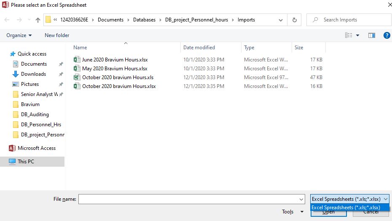This screenshot has width=392, height=221.
Task: Jump to Documents in the breadcrumb path
Action: pos(110,20)
